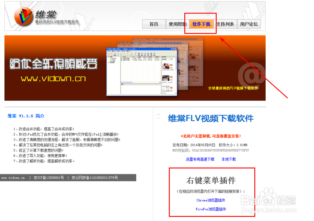Click changelog item 5 修正了计算下载速度
This screenshot has height=221, width=314.
[38, 150]
